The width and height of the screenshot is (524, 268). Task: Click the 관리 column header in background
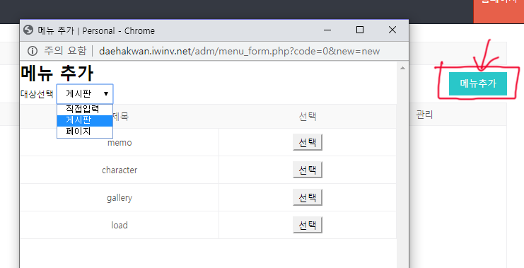[x=424, y=115]
